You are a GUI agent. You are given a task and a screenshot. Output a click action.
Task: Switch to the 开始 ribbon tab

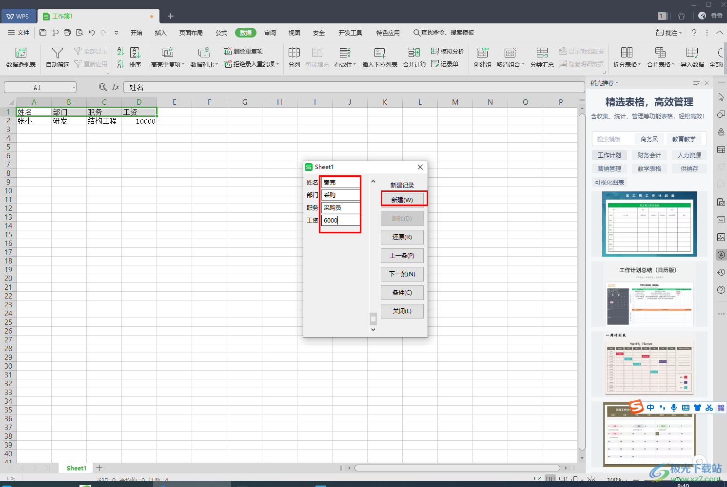tap(137, 33)
